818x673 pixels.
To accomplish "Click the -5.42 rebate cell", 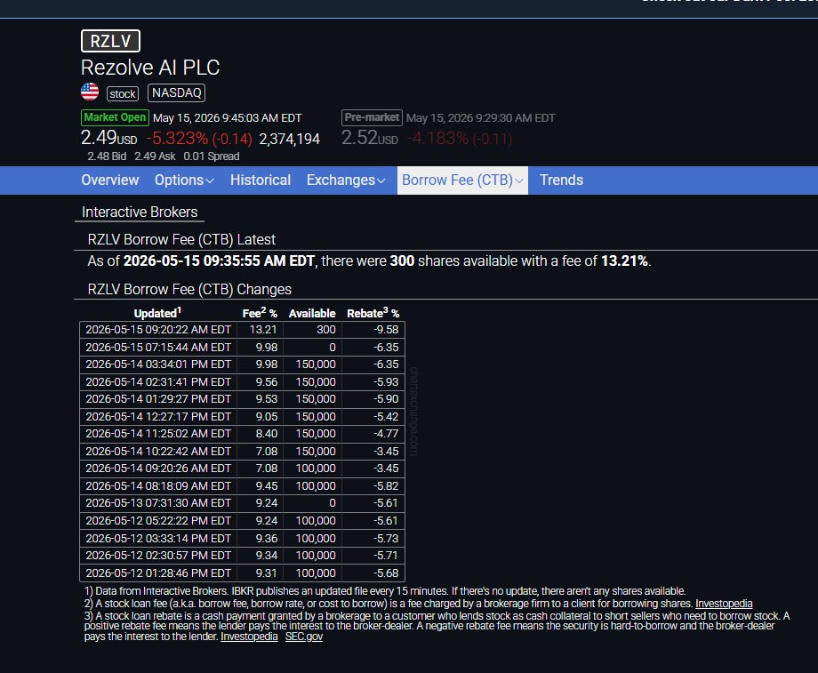I will click(386, 416).
